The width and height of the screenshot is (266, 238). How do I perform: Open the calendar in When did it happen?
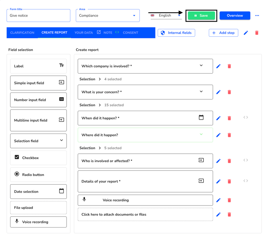coord(201,117)
